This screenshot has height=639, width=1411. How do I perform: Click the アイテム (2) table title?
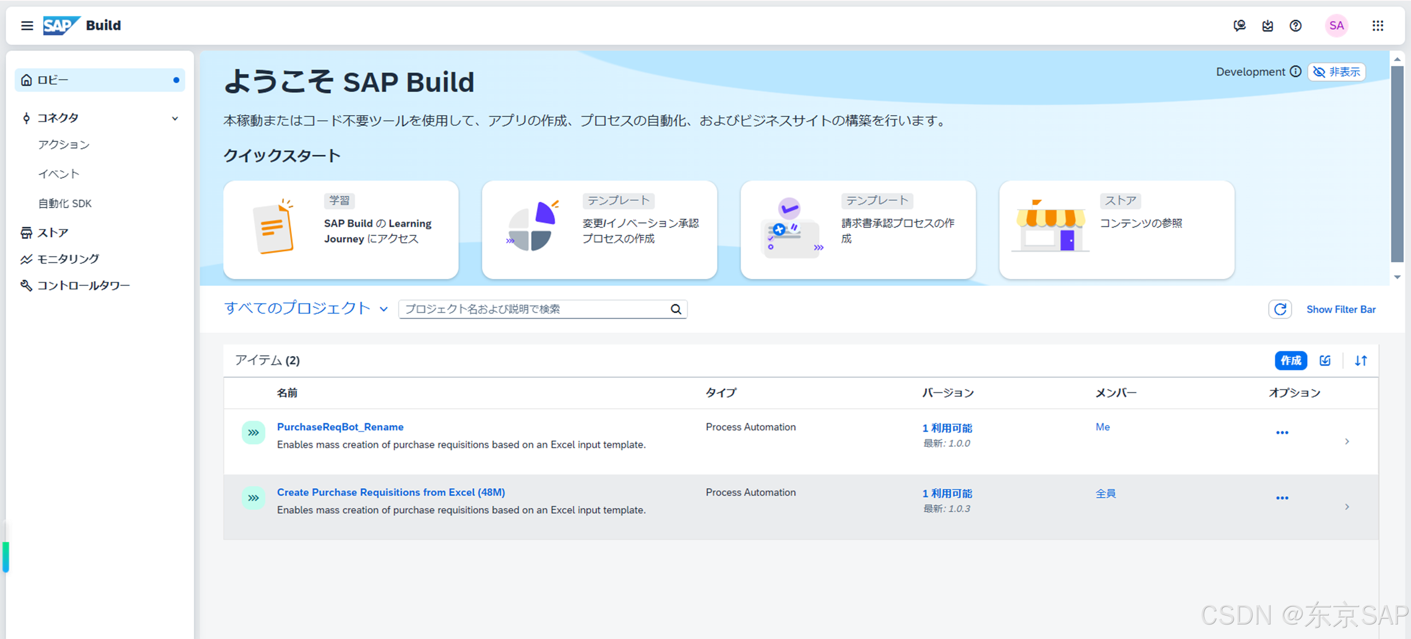tap(267, 360)
